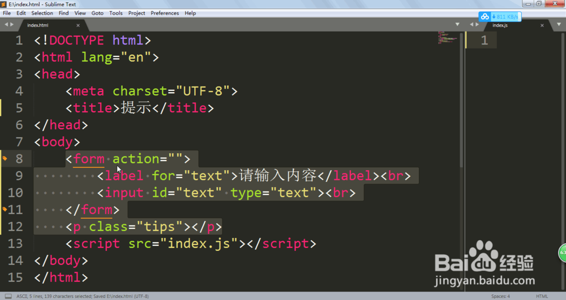566x300 pixels.
Task: Open the Preferences menu
Action: click(x=165, y=13)
